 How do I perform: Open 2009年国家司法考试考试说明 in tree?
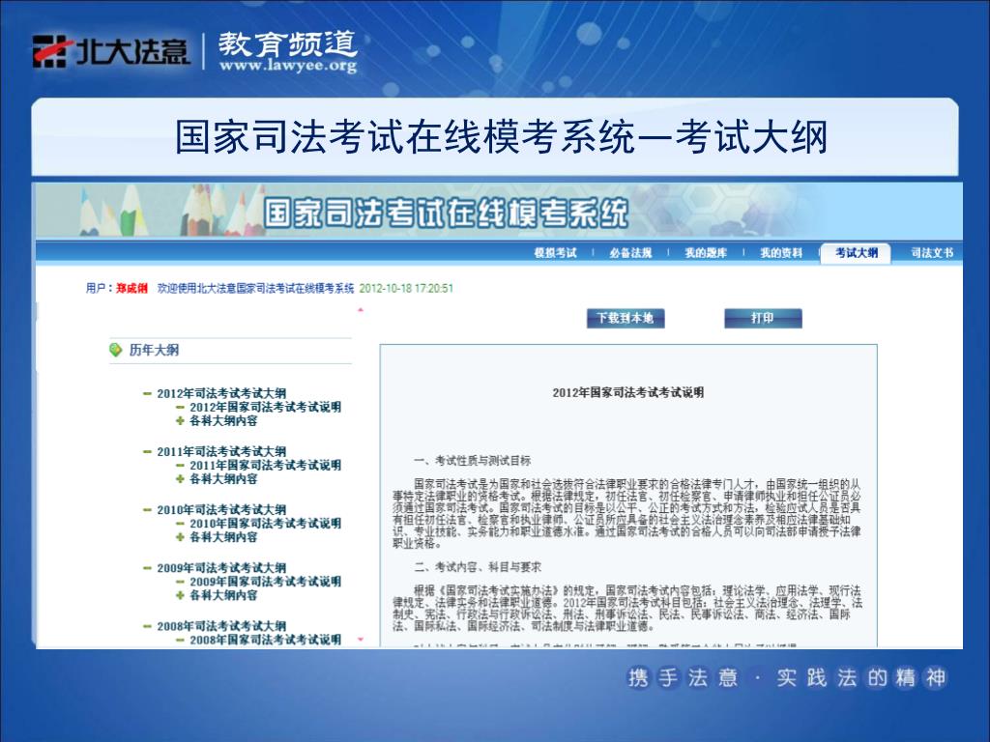265,581
